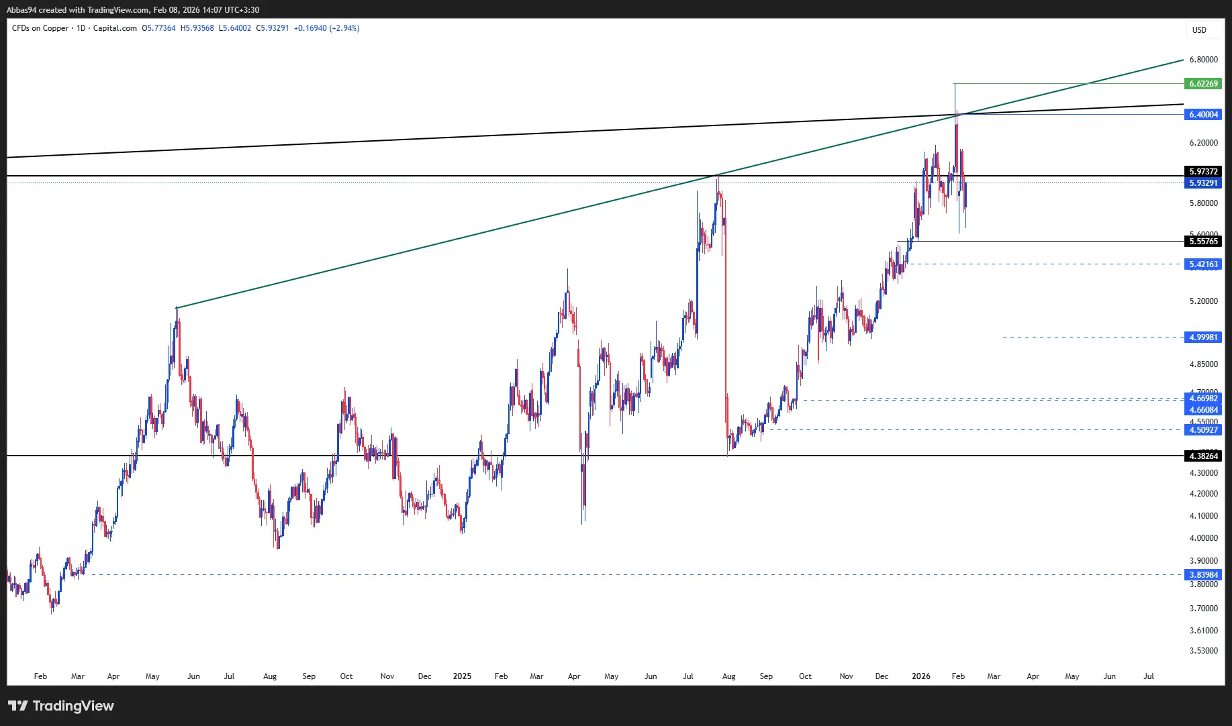Click the 2026 year marker on time axis

(x=920, y=676)
